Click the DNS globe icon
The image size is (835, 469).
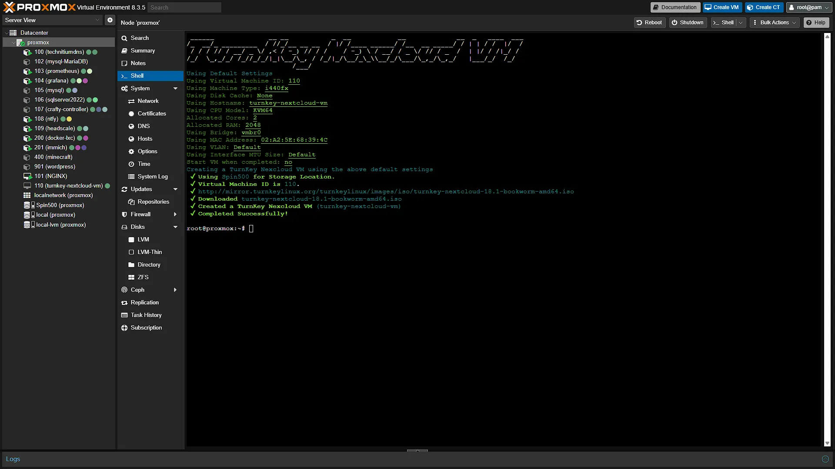coord(131,126)
